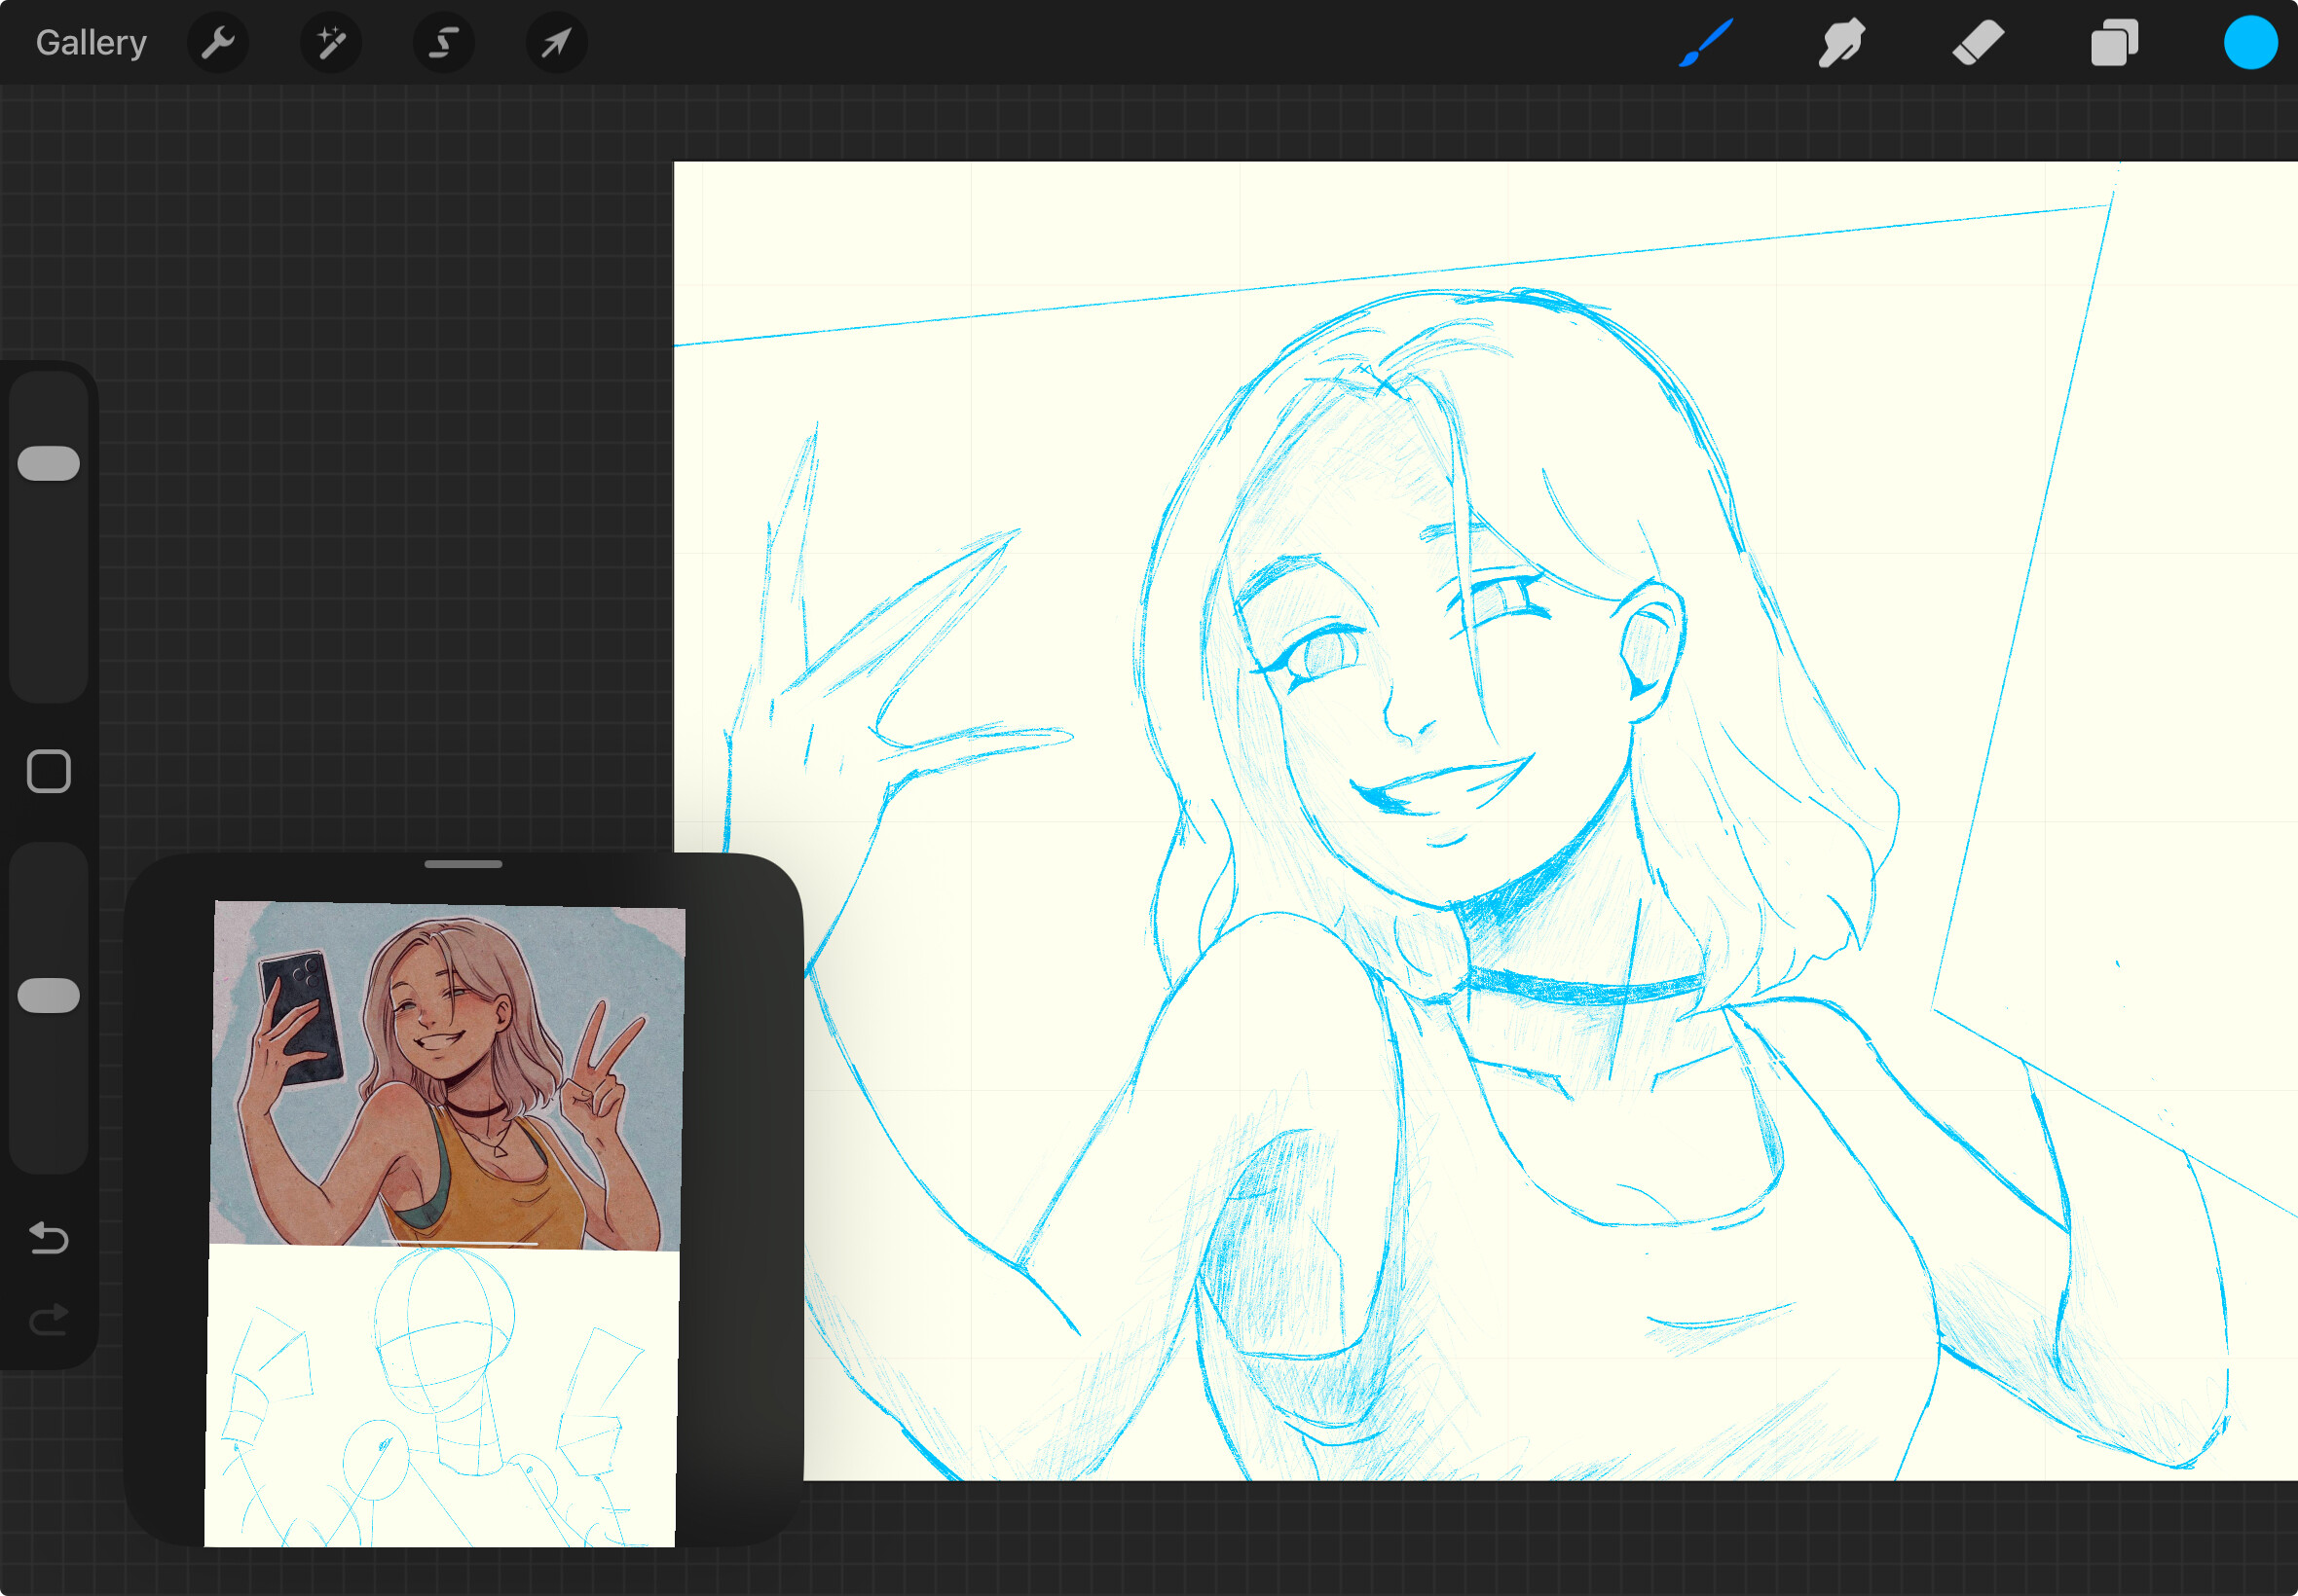Activate the Transform arrow tool
This screenshot has width=2298, height=1596.
(x=557, y=43)
